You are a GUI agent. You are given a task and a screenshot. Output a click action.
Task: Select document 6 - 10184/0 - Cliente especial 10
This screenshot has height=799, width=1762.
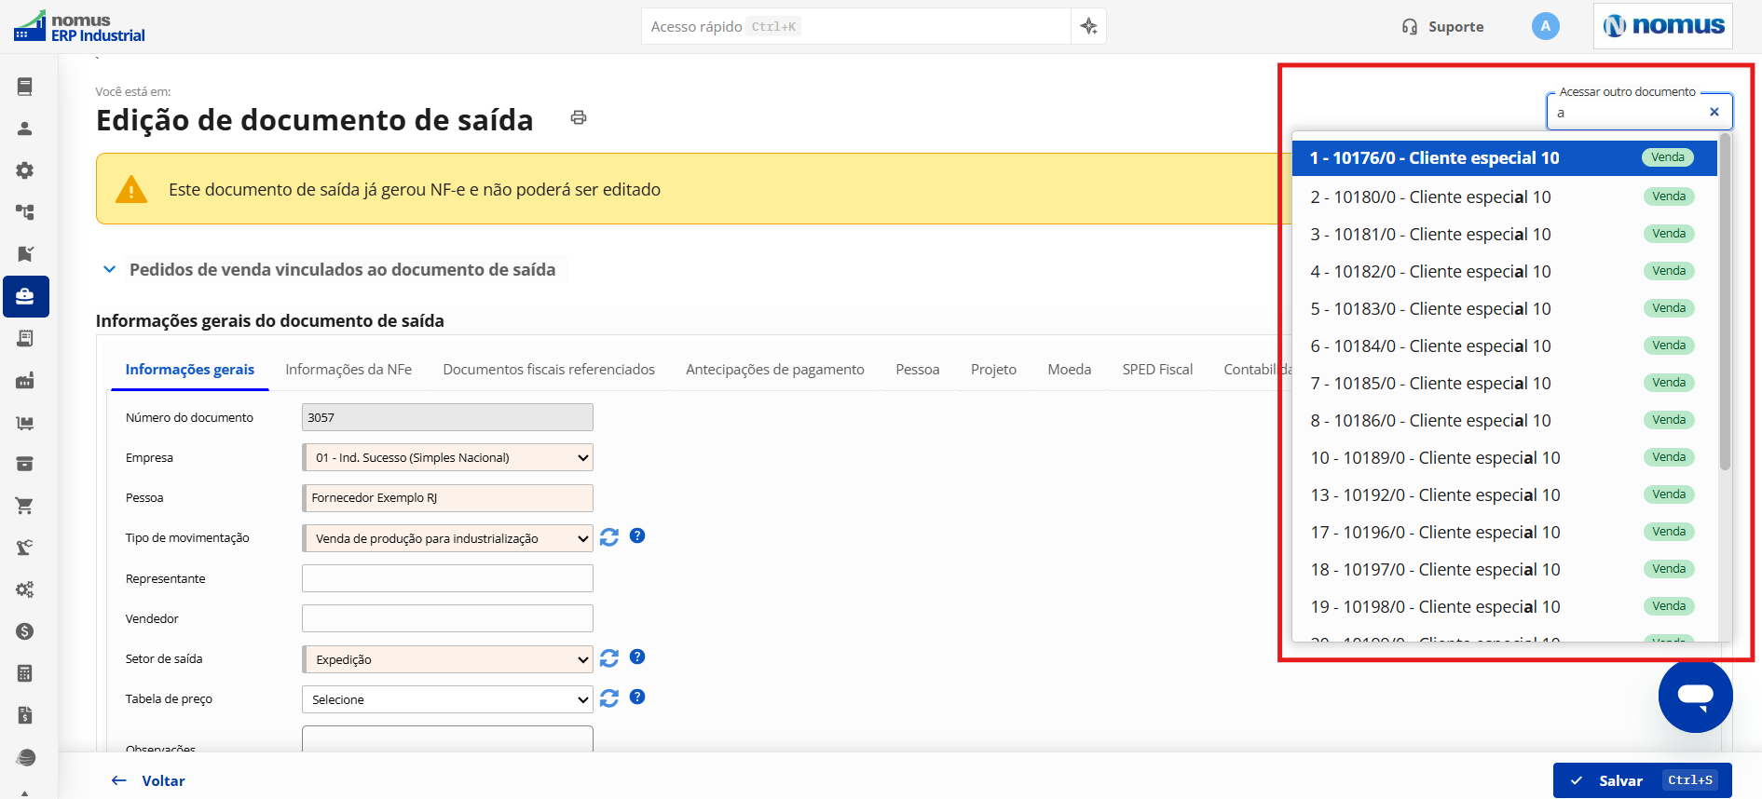pyautogui.click(x=1504, y=345)
